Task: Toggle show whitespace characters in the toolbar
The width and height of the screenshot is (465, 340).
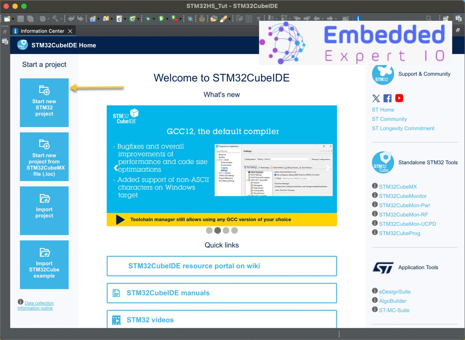Action: tap(258, 18)
